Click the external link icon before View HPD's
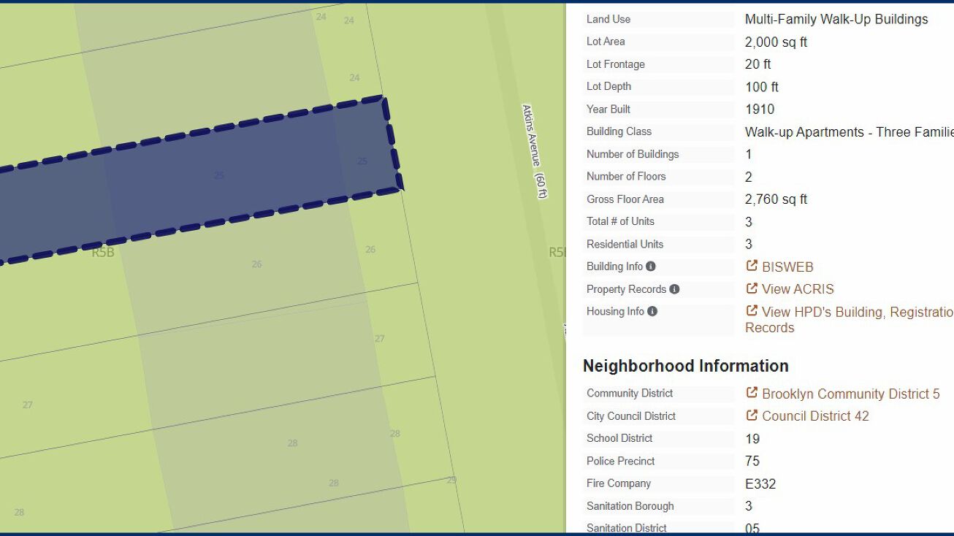This screenshot has width=954, height=536. pos(752,311)
